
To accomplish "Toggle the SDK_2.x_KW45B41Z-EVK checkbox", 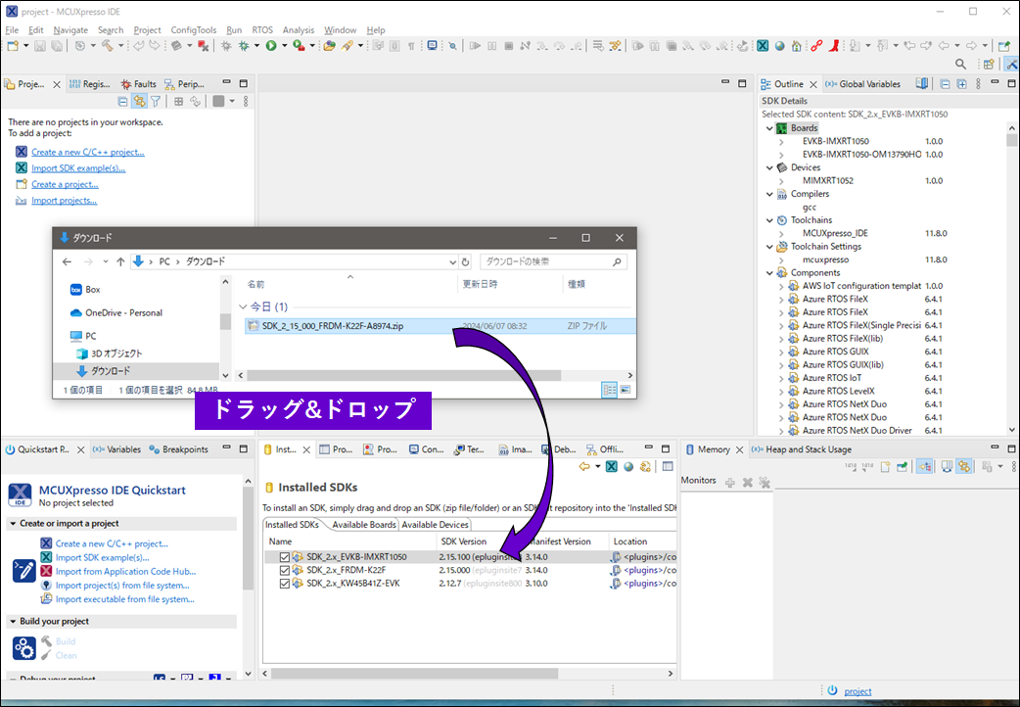I will point(285,583).
